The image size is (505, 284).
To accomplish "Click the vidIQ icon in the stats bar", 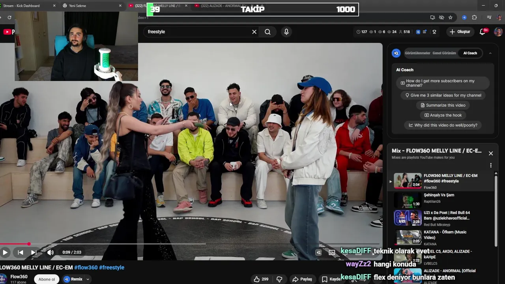I will pos(418,32).
